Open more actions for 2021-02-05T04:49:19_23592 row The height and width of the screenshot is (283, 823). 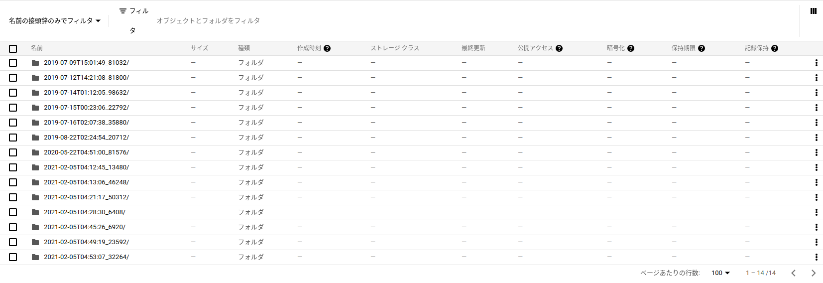[x=816, y=242]
